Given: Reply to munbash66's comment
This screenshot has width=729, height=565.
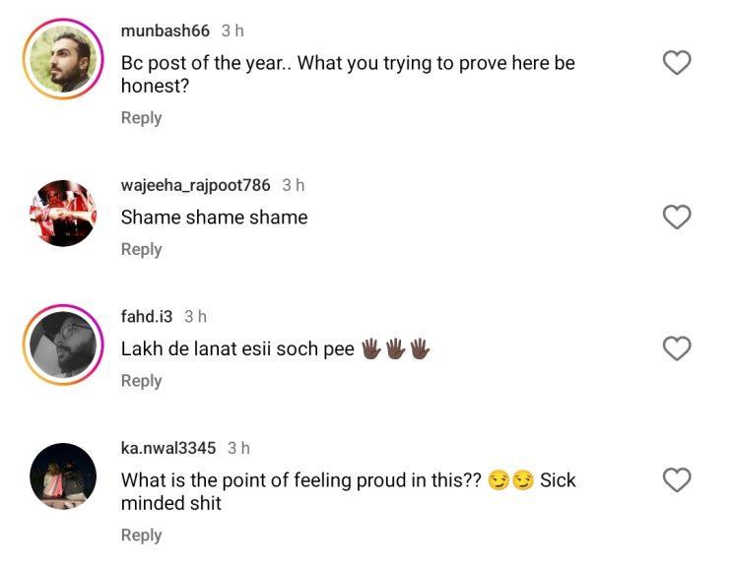Looking at the screenshot, I should pyautogui.click(x=141, y=118).
